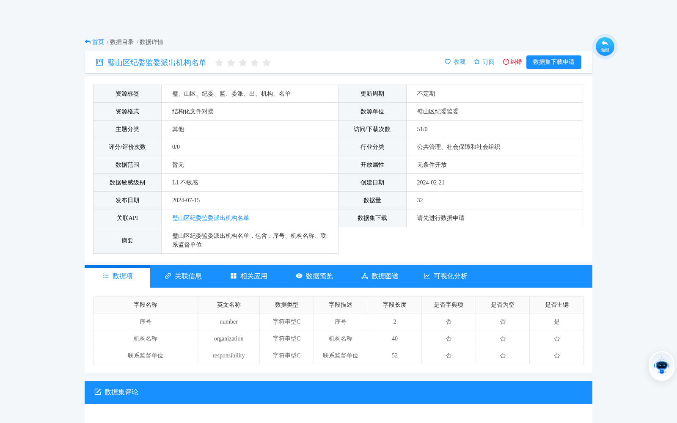Image resolution: width=677 pixels, height=423 pixels.
Task: Click the 公共管理、社会保障和社会组织 industry value
Action: pyautogui.click(x=459, y=147)
